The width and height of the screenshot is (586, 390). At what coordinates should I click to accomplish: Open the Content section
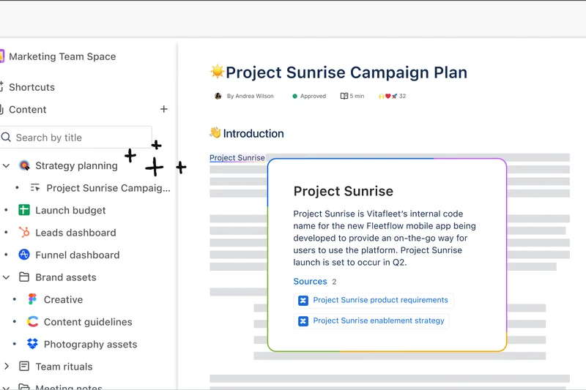click(x=28, y=109)
